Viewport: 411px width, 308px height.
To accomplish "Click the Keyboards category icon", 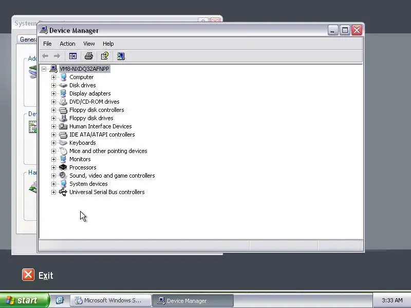I will point(63,143).
